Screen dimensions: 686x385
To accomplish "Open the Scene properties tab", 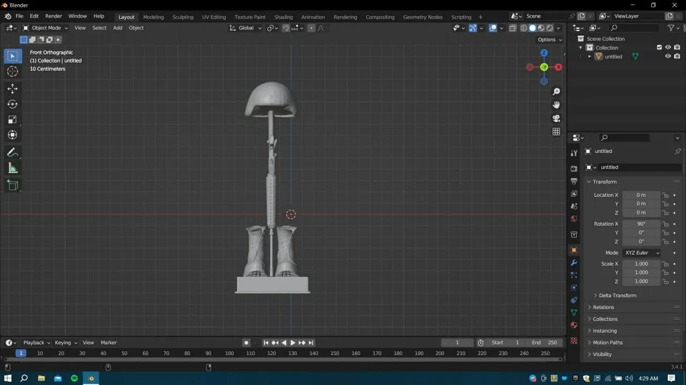I will 574,206.
